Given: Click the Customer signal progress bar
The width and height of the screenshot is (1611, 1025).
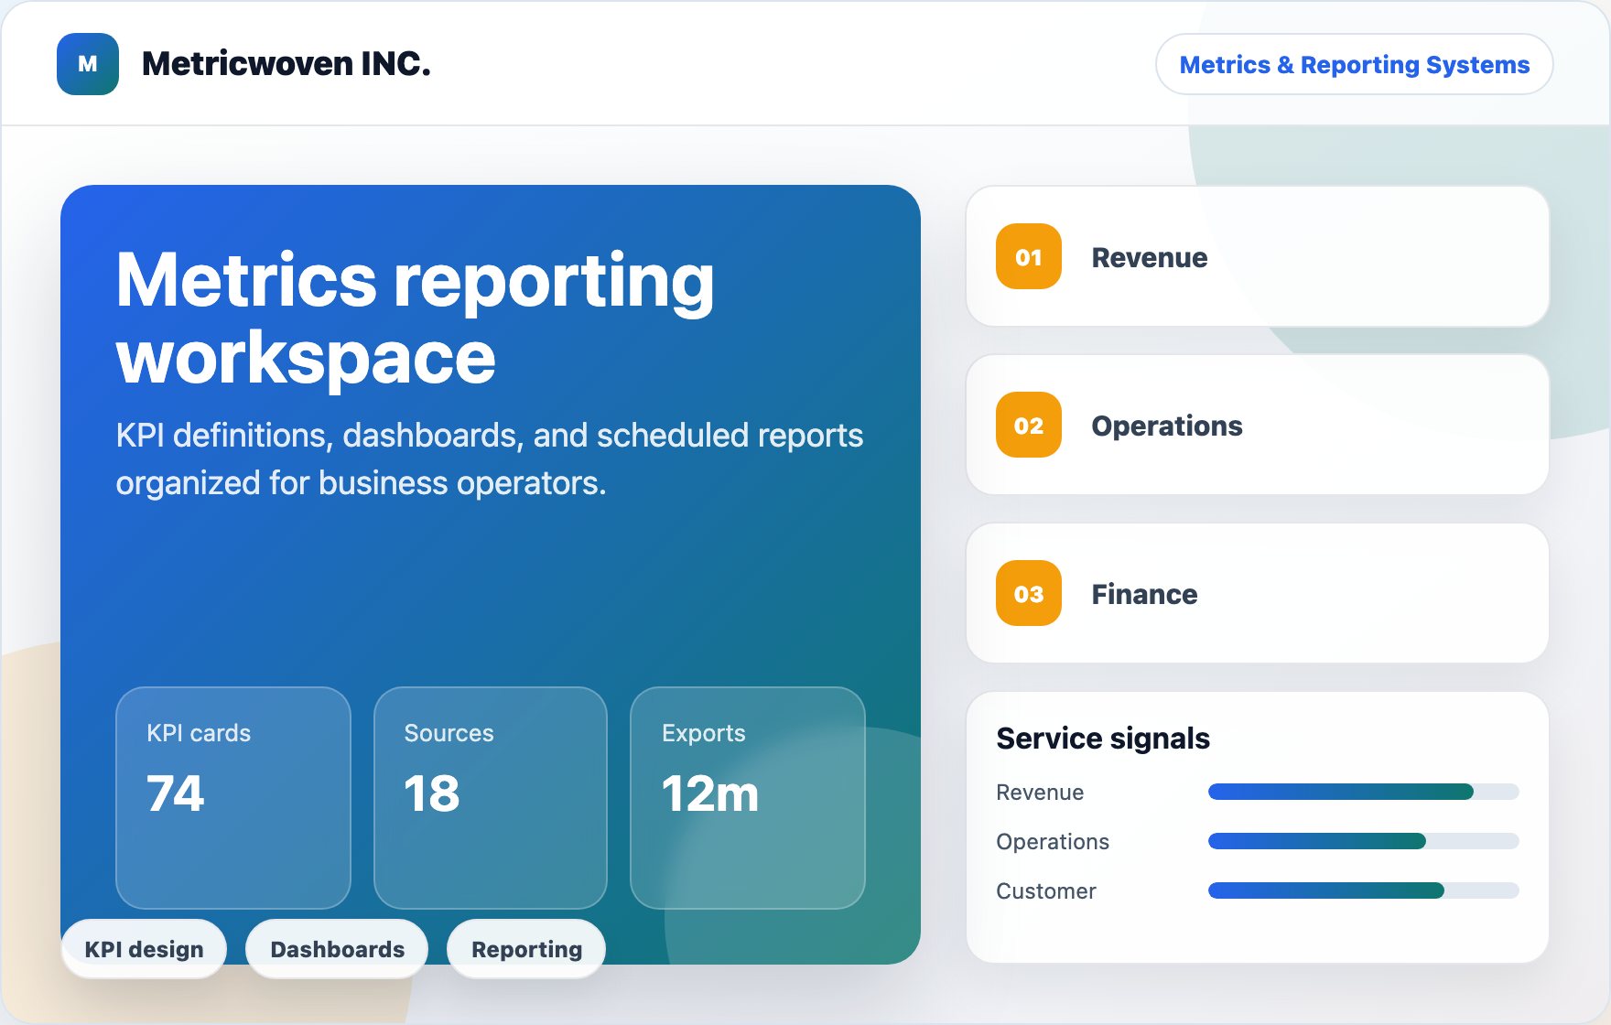Looking at the screenshot, I should click(1363, 890).
